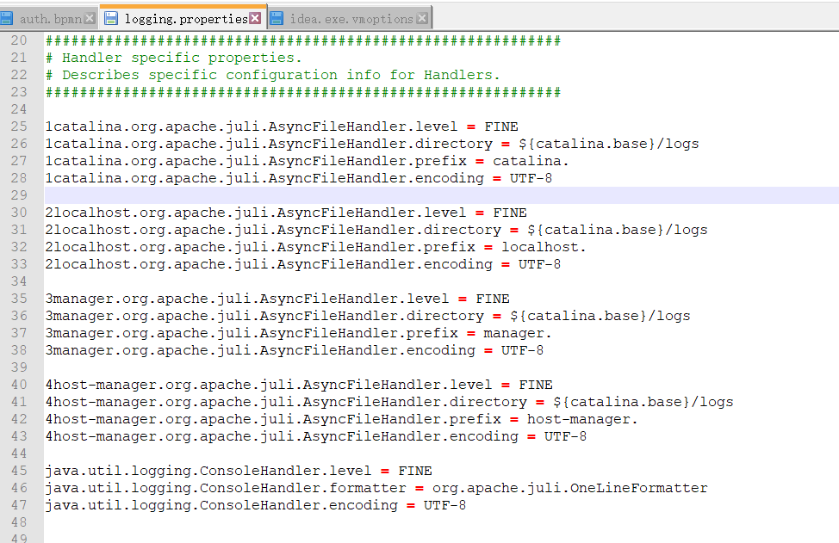The width and height of the screenshot is (839, 543).
Task: Click the FINE value on line 25
Action: click(501, 126)
